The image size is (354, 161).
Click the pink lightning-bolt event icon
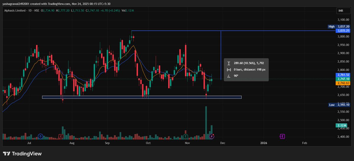pyautogui.click(x=212, y=136)
